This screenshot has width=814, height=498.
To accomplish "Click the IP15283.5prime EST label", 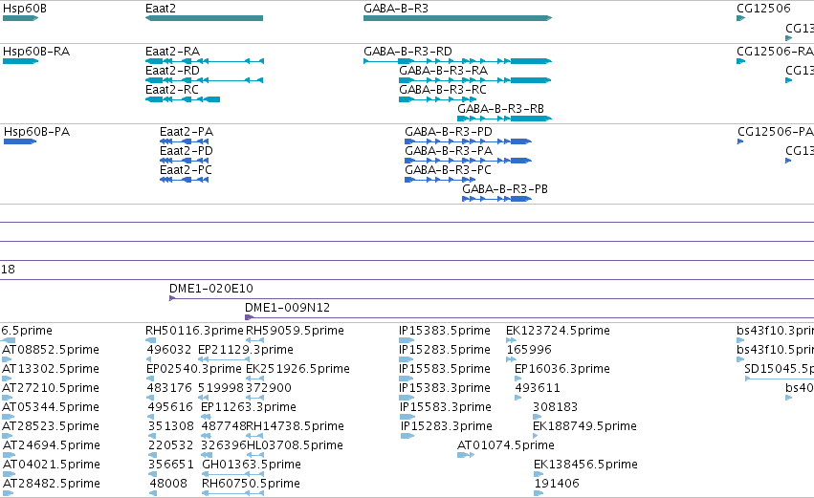I will click(x=445, y=350).
